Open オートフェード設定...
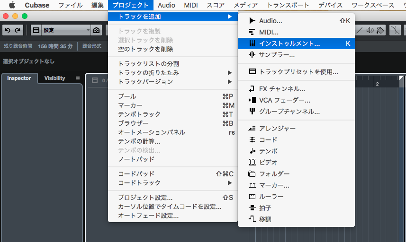Screen dimensions: 406x242 tap(173, 216)
